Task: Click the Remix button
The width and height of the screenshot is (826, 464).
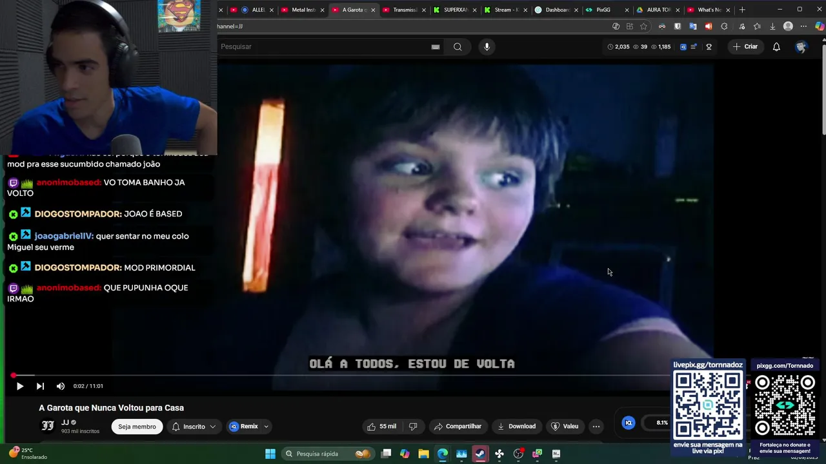Action: [x=243, y=427]
